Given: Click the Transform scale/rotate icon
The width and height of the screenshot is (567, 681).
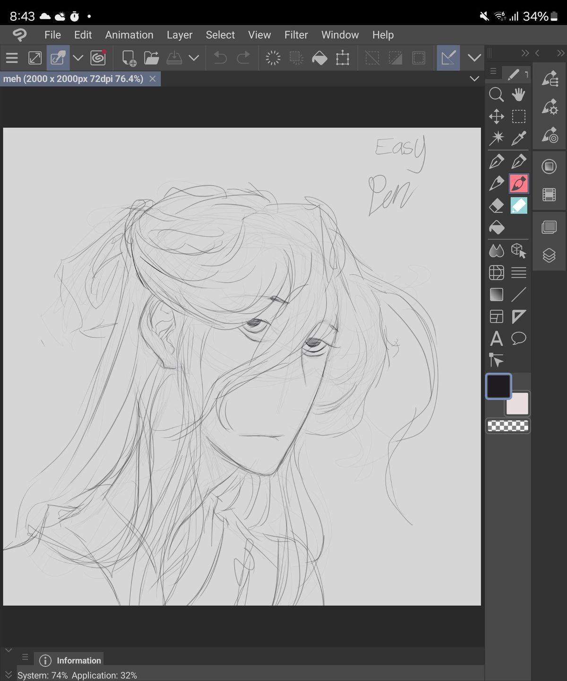Looking at the screenshot, I should tap(343, 58).
